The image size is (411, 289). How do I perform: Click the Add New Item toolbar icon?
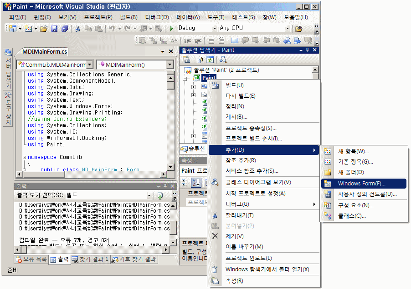[x=28, y=29]
